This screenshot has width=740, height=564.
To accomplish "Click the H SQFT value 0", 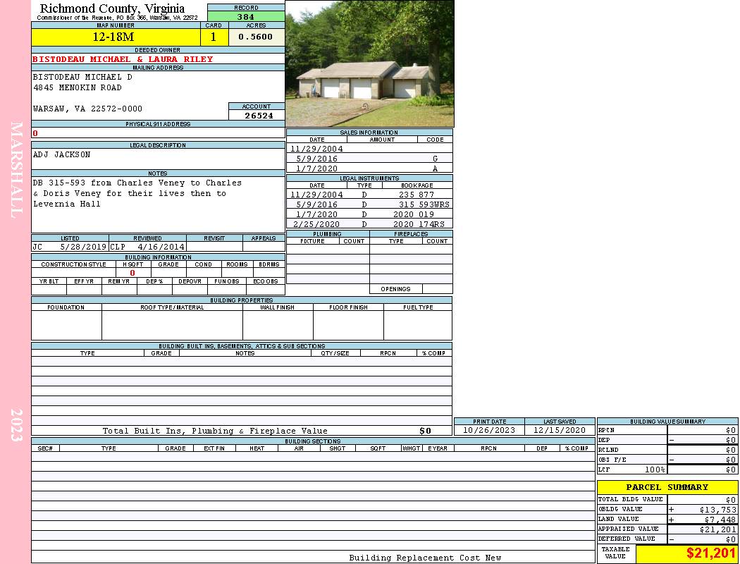I will (x=132, y=273).
